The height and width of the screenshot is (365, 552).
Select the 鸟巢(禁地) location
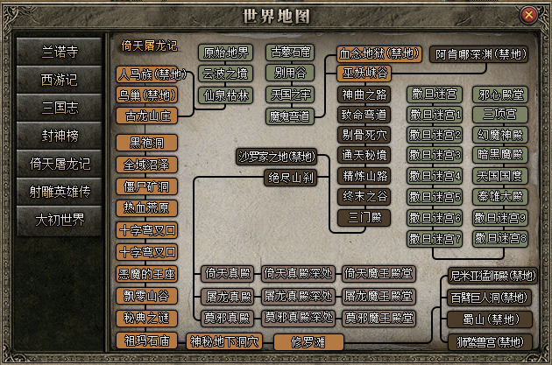pos(147,95)
